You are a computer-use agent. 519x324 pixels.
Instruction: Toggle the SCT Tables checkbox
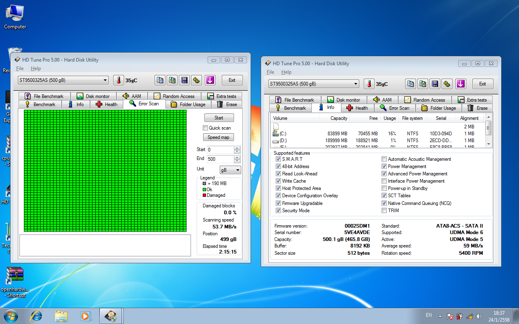tap(384, 196)
